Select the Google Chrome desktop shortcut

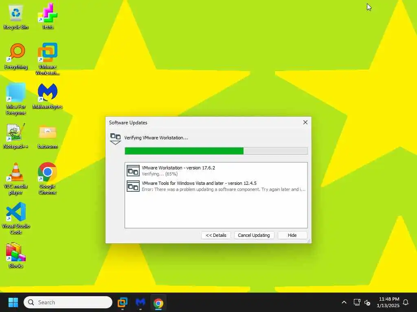[48, 178]
